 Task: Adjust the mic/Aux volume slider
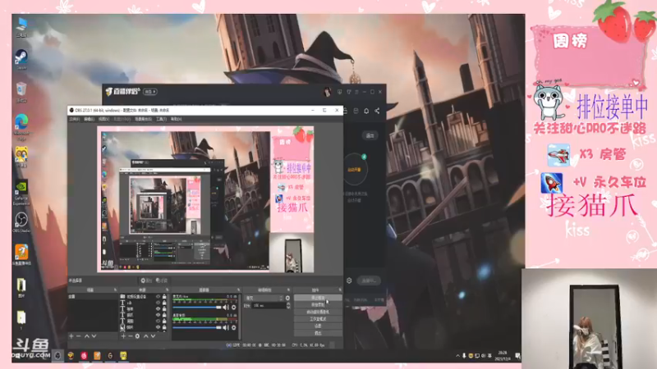(197, 307)
